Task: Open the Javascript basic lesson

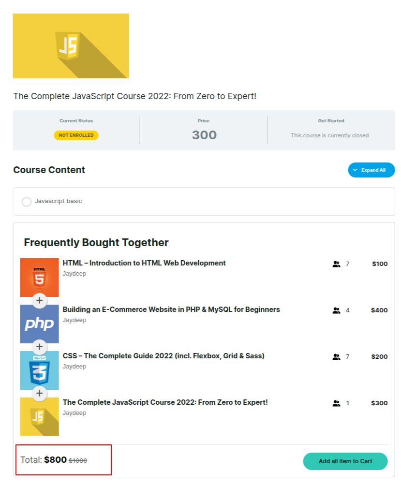Action: tap(59, 201)
